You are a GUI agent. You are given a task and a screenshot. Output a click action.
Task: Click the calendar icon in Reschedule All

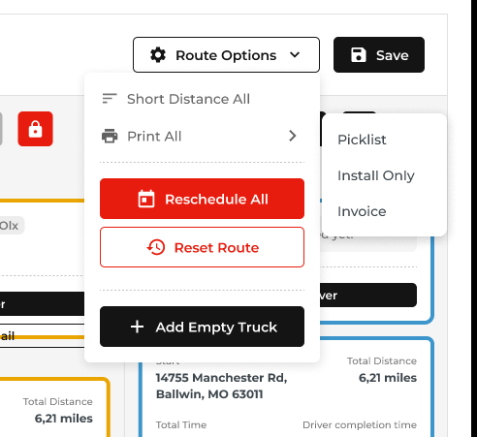click(x=146, y=199)
